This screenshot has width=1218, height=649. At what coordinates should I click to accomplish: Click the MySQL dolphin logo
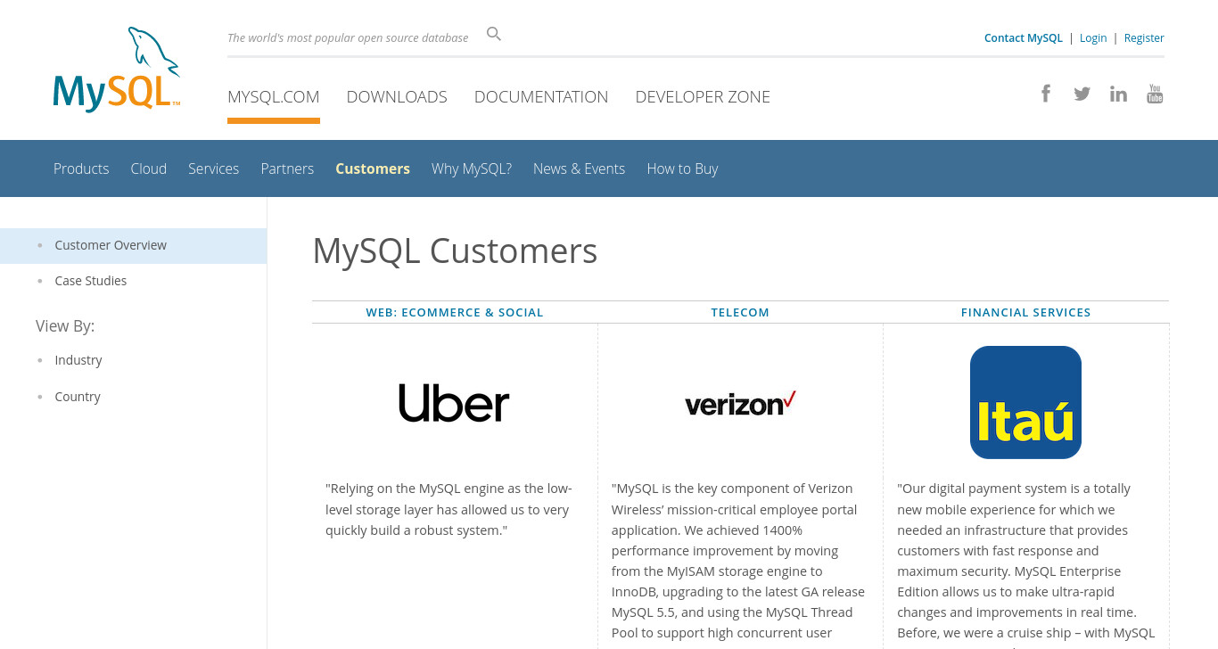pos(117,70)
